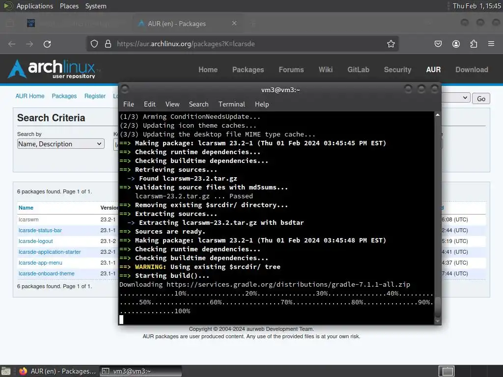This screenshot has width=503, height=377.
Task: Open the AUR nav link
Action: [433, 70]
